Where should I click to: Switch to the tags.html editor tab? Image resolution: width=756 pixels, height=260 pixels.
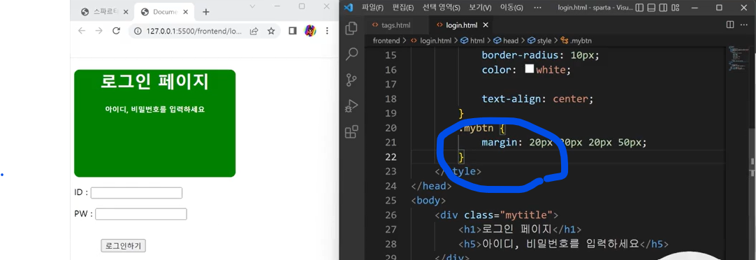pyautogui.click(x=396, y=25)
